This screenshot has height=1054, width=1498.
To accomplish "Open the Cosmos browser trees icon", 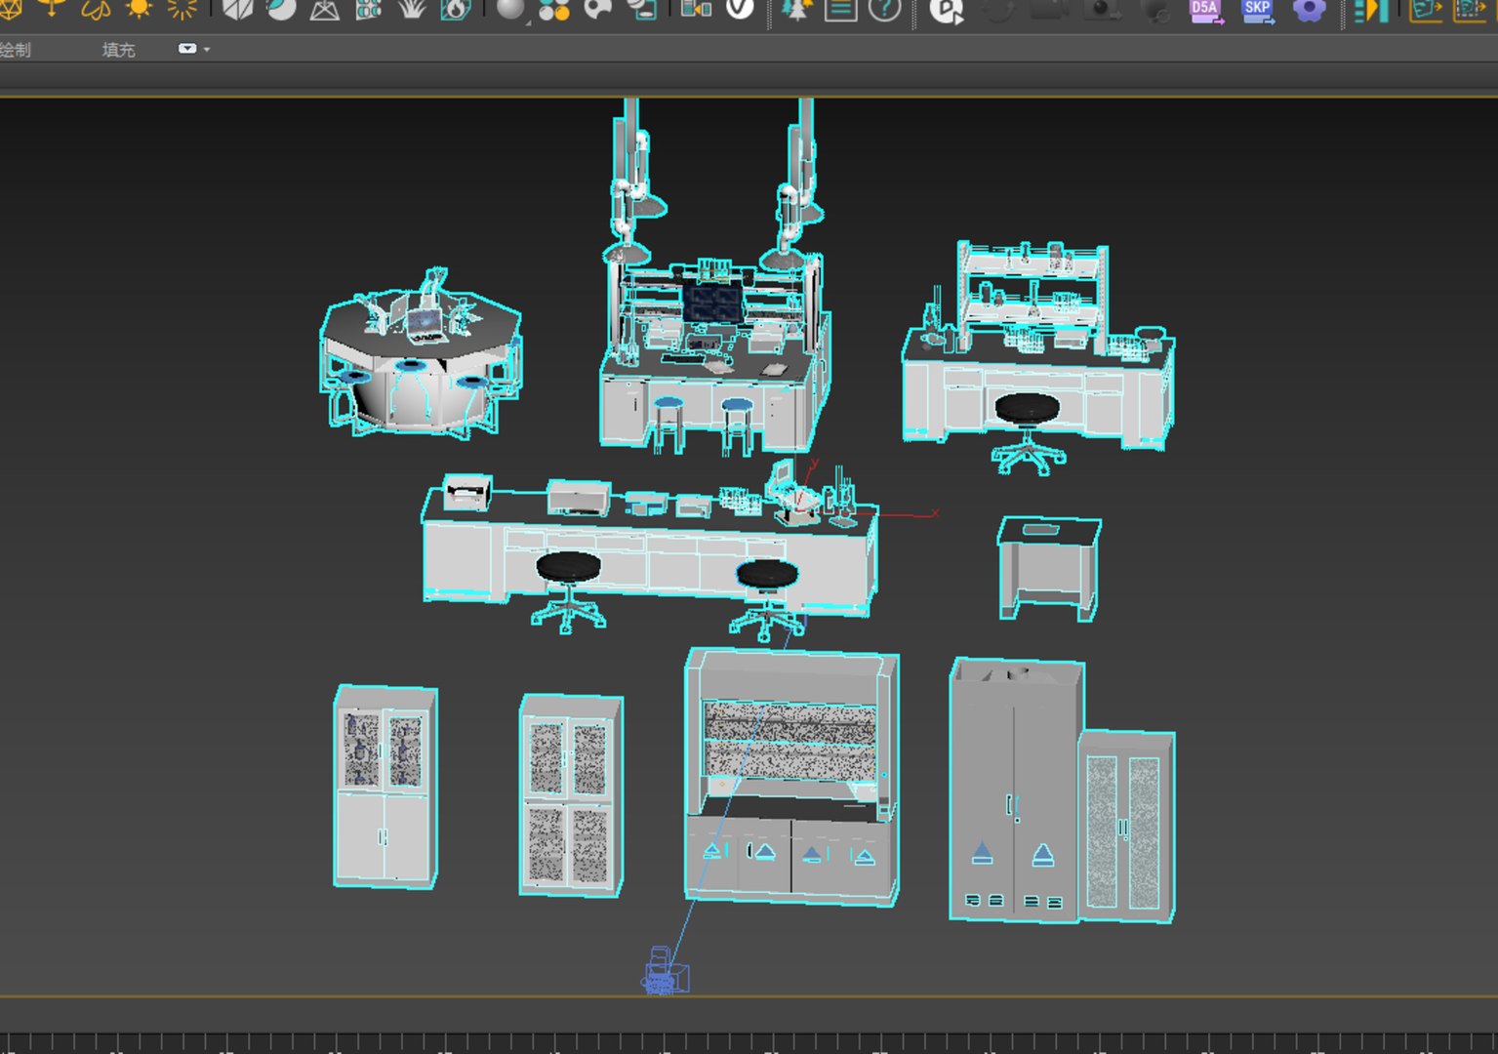I will pos(796,9).
